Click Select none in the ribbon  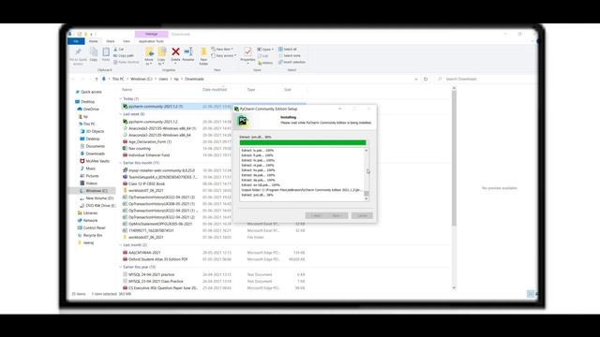point(290,56)
